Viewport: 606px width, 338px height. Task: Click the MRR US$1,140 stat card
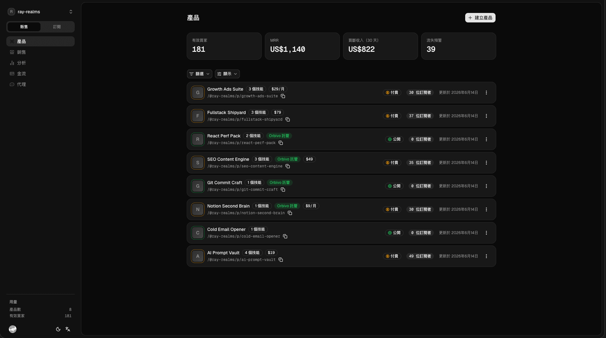pyautogui.click(x=302, y=46)
